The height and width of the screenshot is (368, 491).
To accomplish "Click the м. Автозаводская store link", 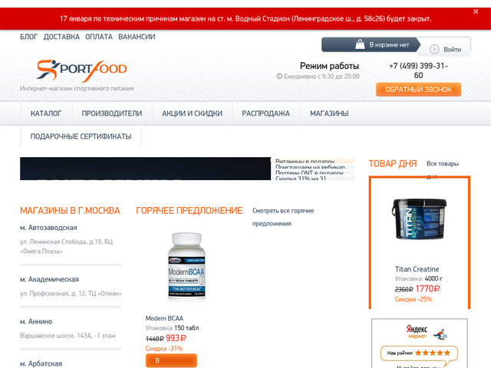I will (x=48, y=228).
